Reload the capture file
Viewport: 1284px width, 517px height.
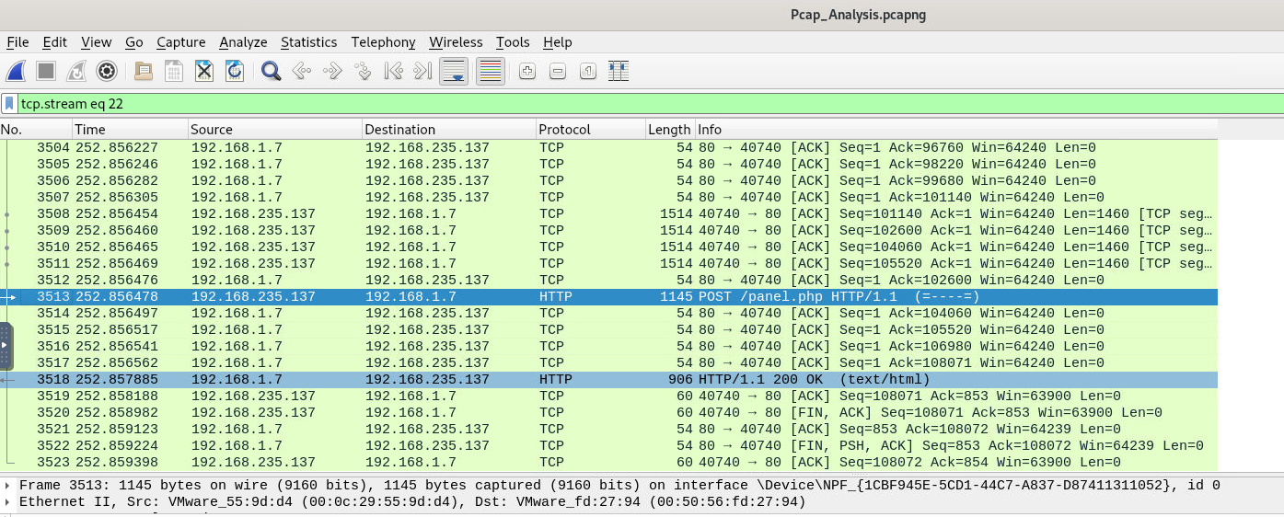click(x=235, y=71)
